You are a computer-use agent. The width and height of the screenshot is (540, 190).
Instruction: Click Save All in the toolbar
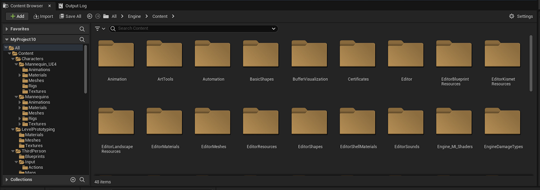pos(70,16)
